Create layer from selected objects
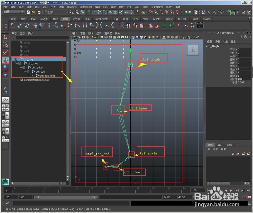This screenshot has width=253, height=213. [x=248, y=154]
